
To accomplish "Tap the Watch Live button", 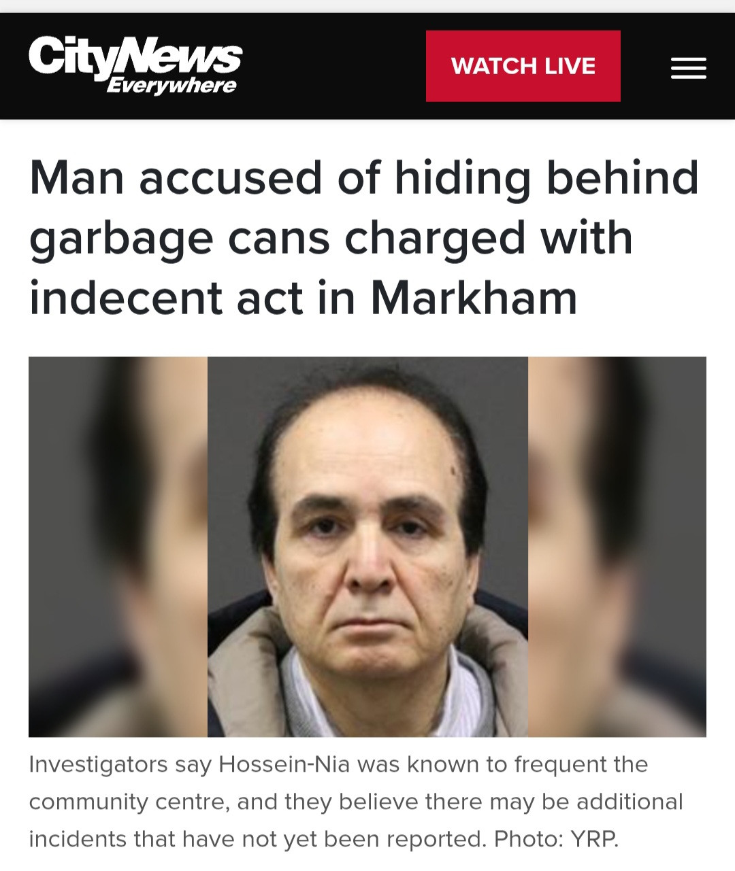I will pyautogui.click(x=523, y=66).
